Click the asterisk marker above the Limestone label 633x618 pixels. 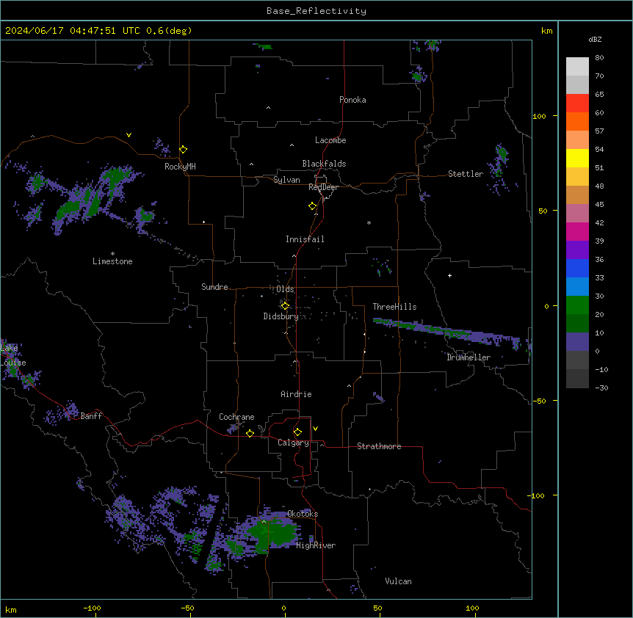point(112,254)
